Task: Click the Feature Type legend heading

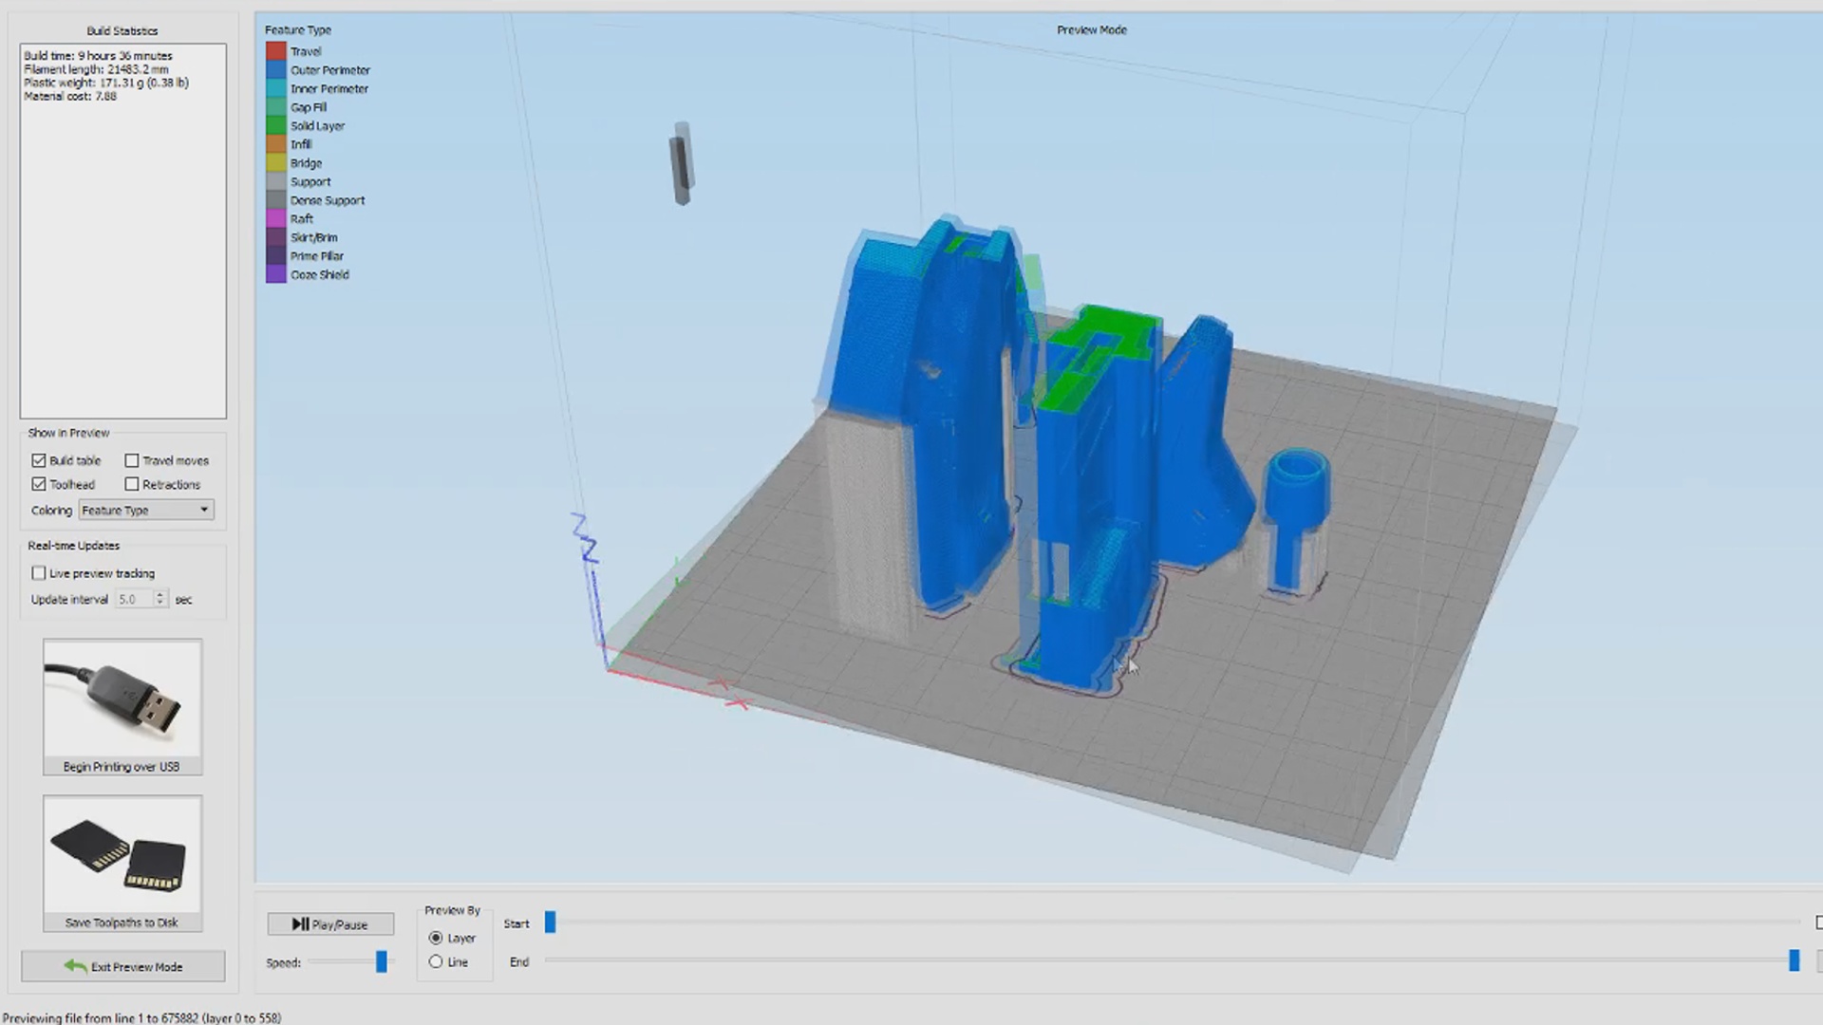Action: (298, 29)
